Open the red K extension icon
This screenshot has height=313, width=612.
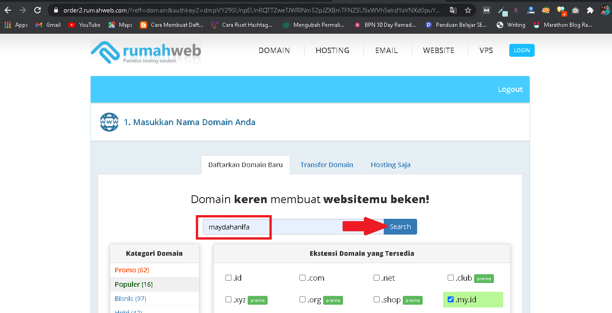(516, 10)
